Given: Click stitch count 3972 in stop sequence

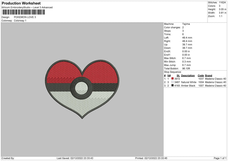Looking at the screenshot, I should pos(177,79).
